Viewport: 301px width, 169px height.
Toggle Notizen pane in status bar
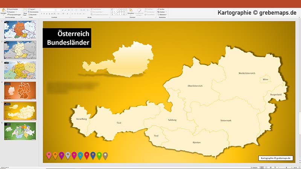(254, 167)
